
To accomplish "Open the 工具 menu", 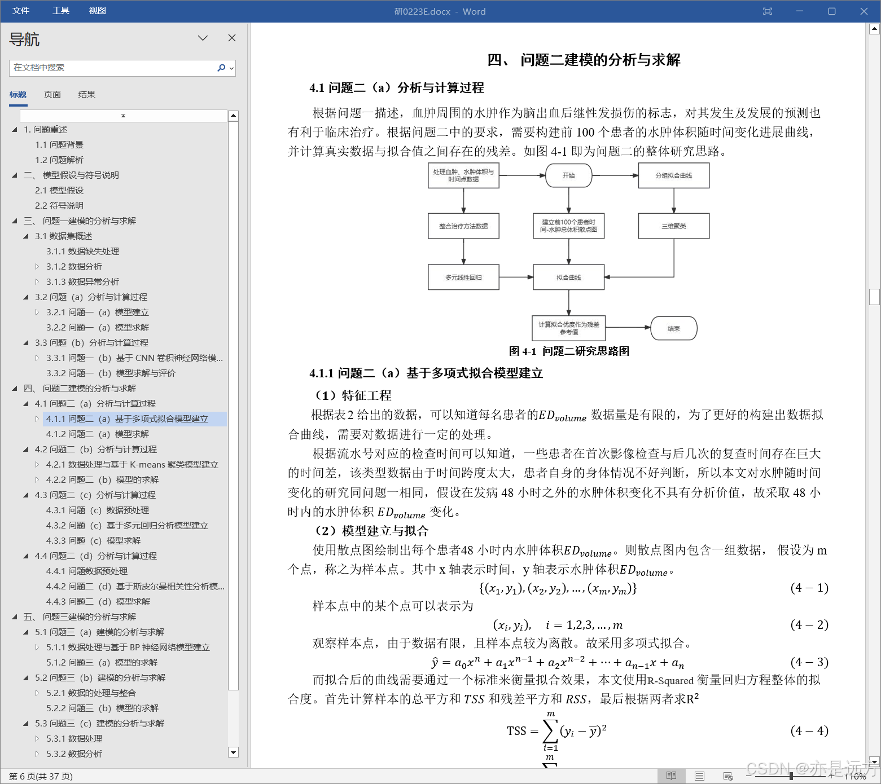I will click(x=61, y=11).
